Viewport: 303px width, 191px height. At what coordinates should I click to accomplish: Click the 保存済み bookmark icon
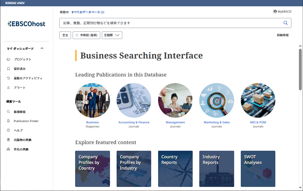tap(8, 69)
